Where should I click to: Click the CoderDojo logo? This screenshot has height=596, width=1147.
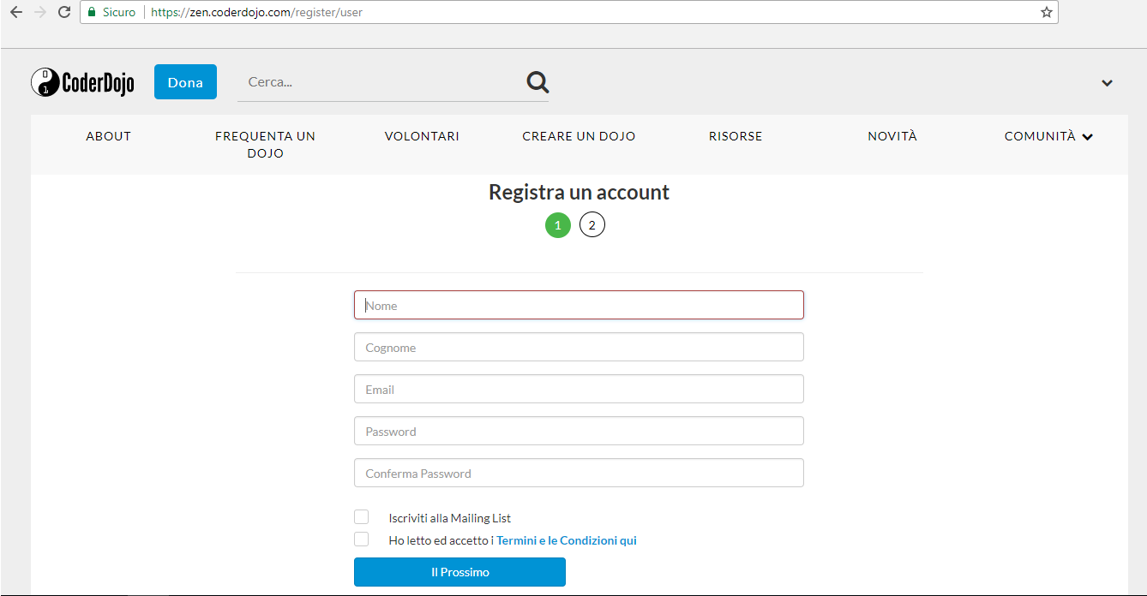pos(82,82)
